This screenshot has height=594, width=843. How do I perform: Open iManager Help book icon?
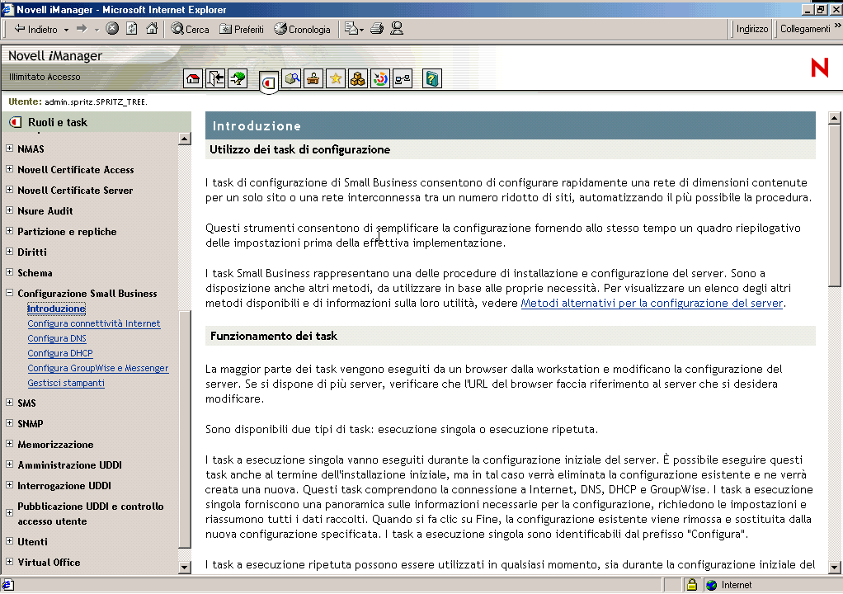tap(431, 79)
